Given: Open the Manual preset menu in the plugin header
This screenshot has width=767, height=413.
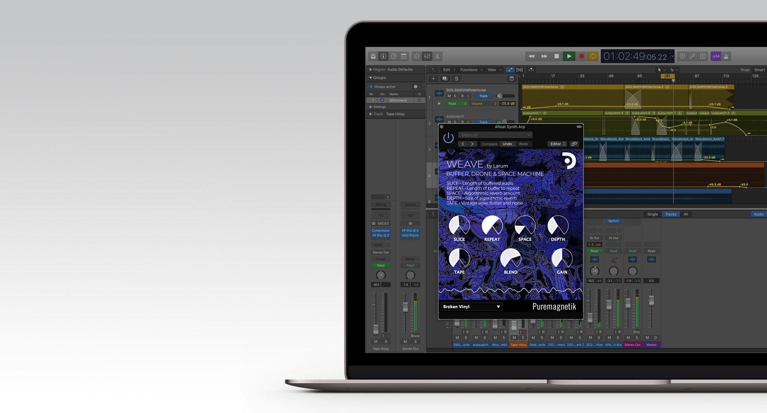Looking at the screenshot, I should click(494, 135).
